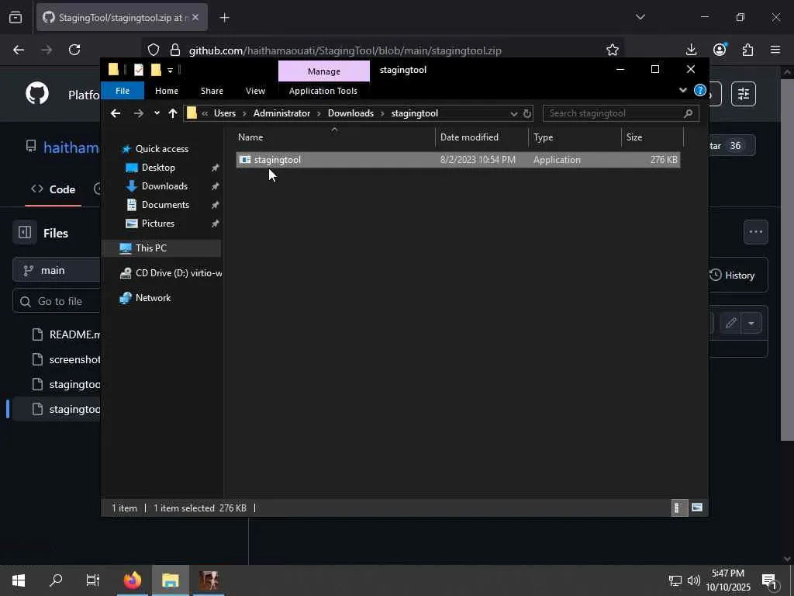Refresh the stagingtool folder view

coord(527,113)
